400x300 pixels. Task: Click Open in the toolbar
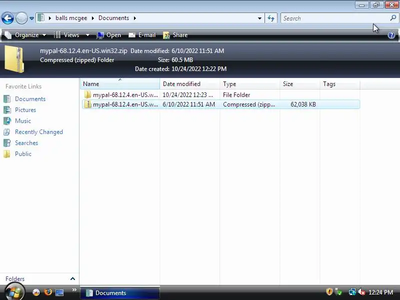click(x=108, y=35)
